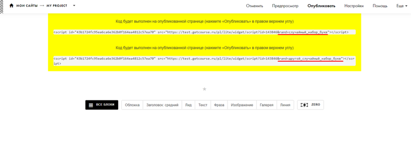This screenshot has height=164, width=411.
Task: Add a Заголовок: средний block
Action: tap(162, 105)
